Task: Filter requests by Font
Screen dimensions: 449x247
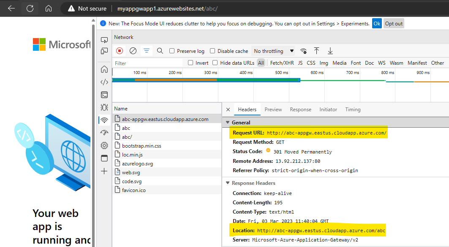Action: (356, 63)
